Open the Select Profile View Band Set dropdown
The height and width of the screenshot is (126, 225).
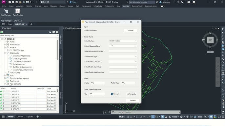click(123, 72)
